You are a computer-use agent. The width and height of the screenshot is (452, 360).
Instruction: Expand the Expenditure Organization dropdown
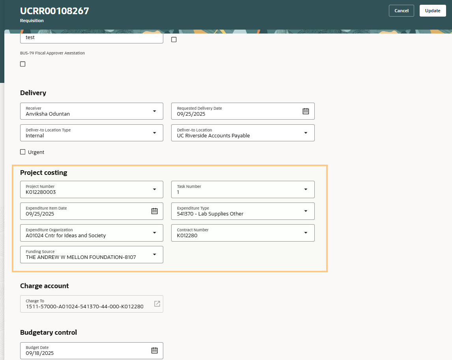[x=155, y=233]
